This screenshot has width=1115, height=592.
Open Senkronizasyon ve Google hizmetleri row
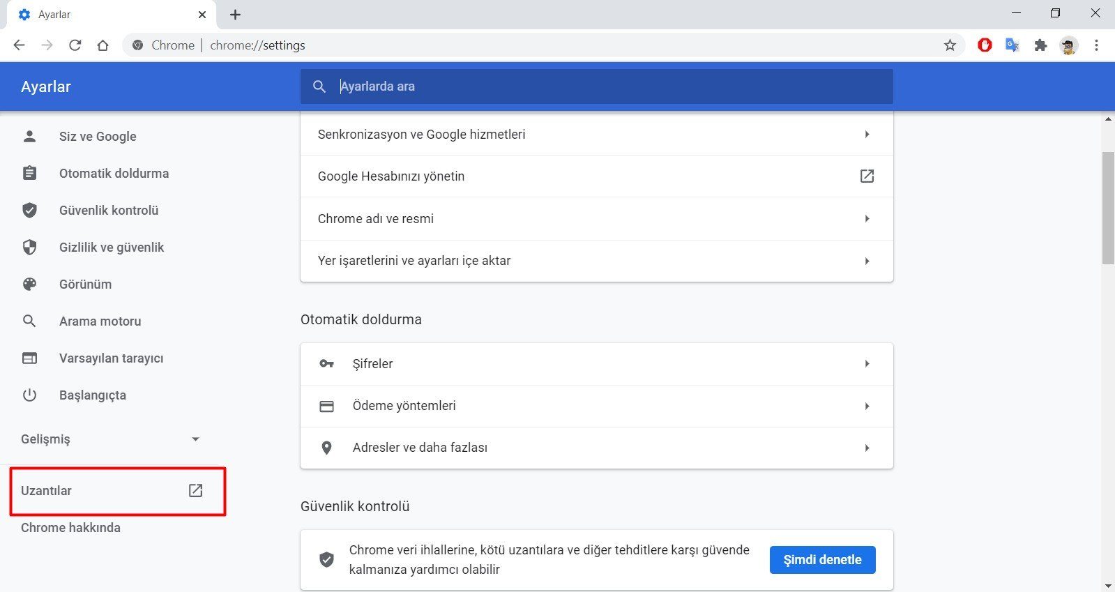(597, 135)
